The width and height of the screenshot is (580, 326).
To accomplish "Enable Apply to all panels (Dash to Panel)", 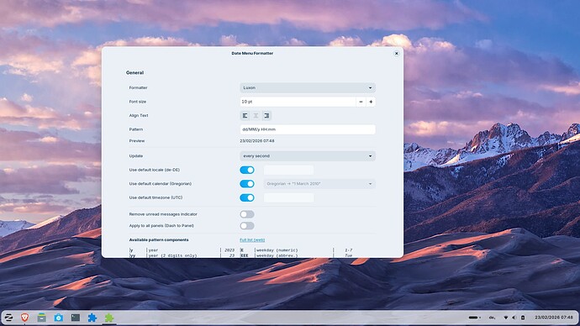I will tap(247, 226).
